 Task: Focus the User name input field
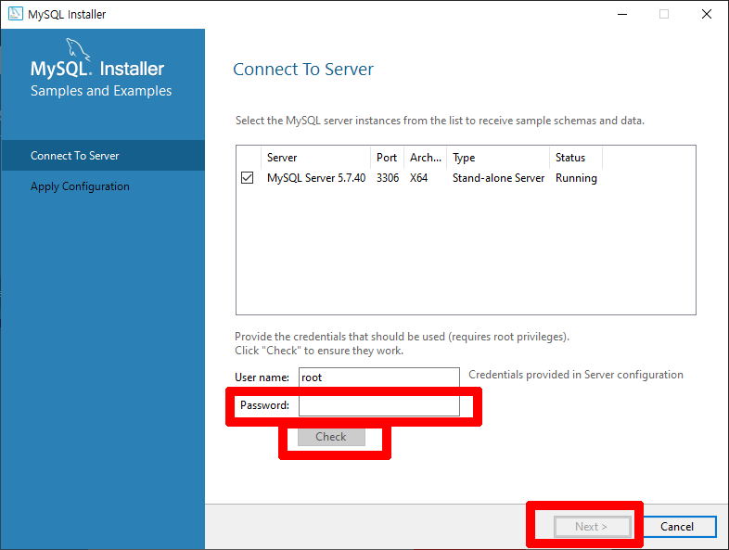[x=379, y=377]
